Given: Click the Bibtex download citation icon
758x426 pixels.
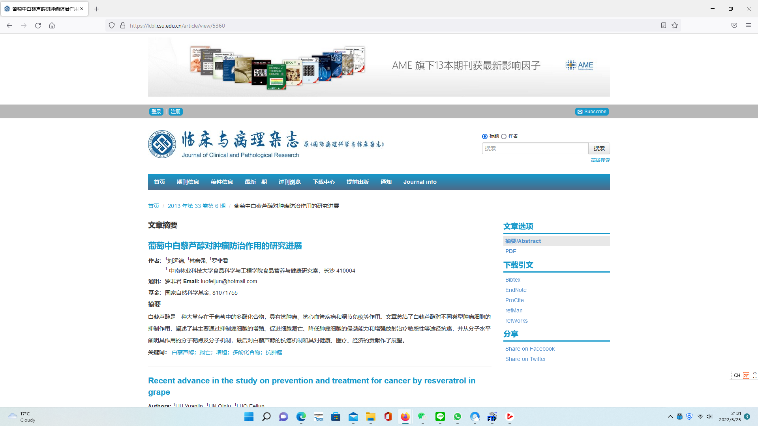Looking at the screenshot, I should point(512,279).
